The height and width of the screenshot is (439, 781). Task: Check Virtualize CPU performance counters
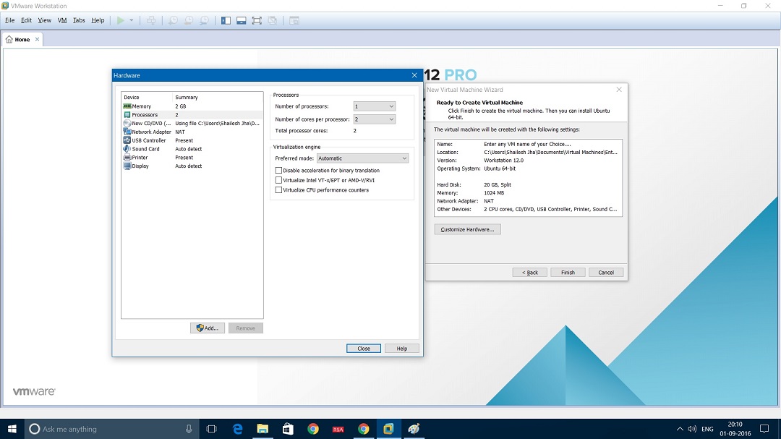[278, 190]
